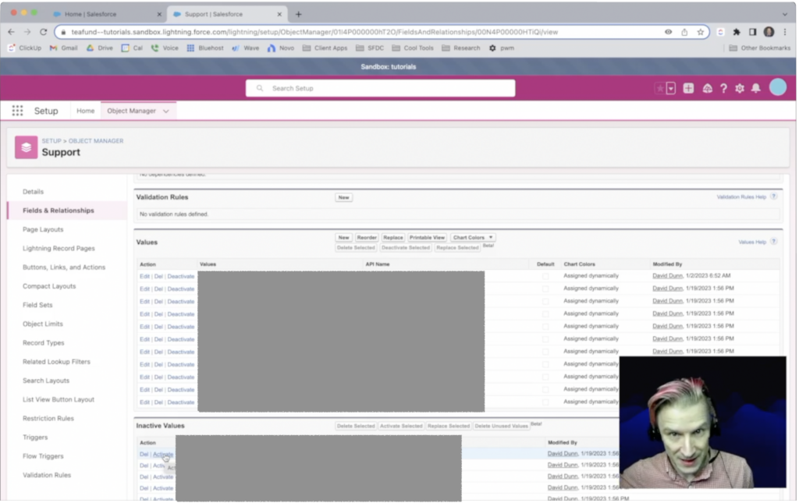
Task: Open the Trailhead guidance icon
Action: pos(707,88)
